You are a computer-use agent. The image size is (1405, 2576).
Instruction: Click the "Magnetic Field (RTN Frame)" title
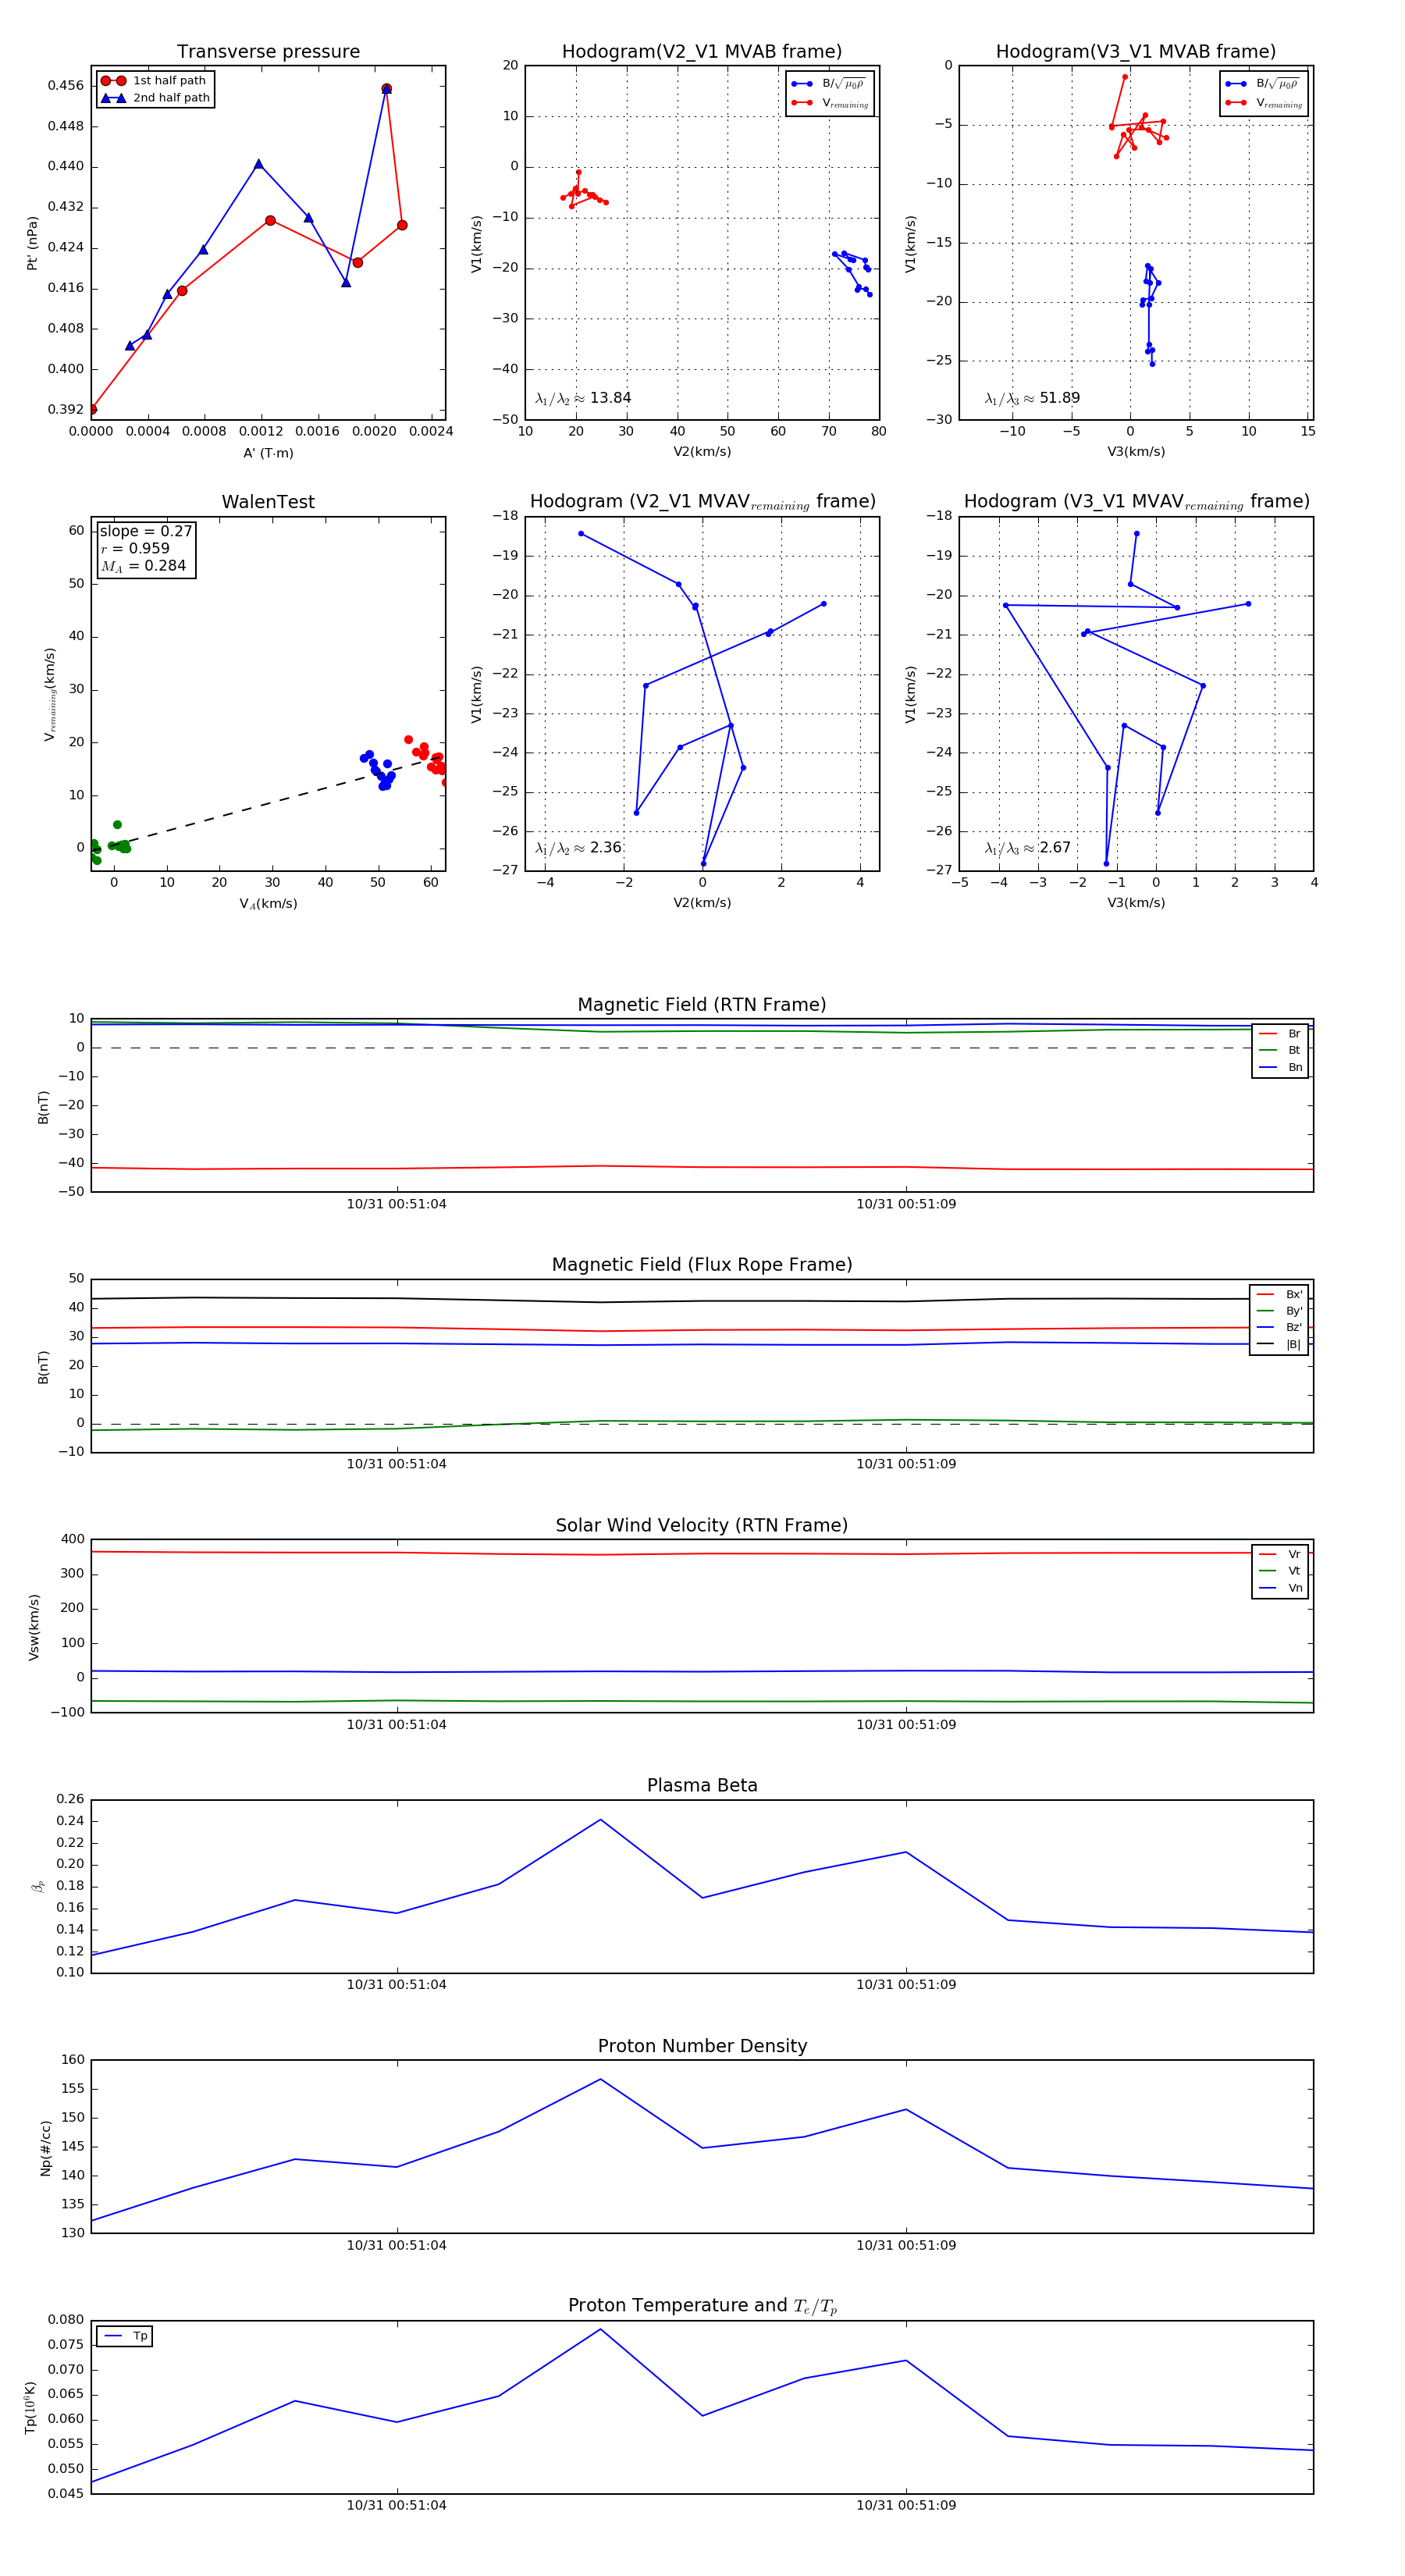click(x=702, y=1005)
